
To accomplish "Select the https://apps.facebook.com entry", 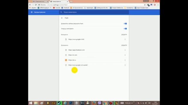I will pyautogui.click(x=76, y=50).
